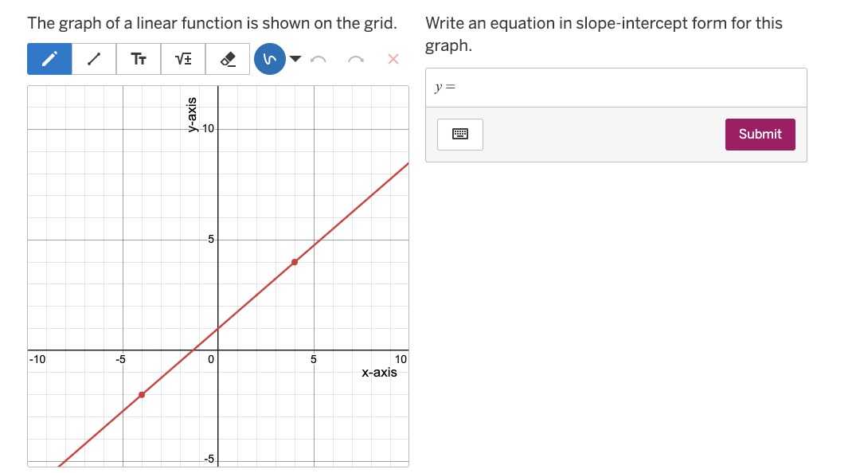Click the origin label 0 on graph
The width and height of the screenshot is (856, 473).
click(211, 359)
